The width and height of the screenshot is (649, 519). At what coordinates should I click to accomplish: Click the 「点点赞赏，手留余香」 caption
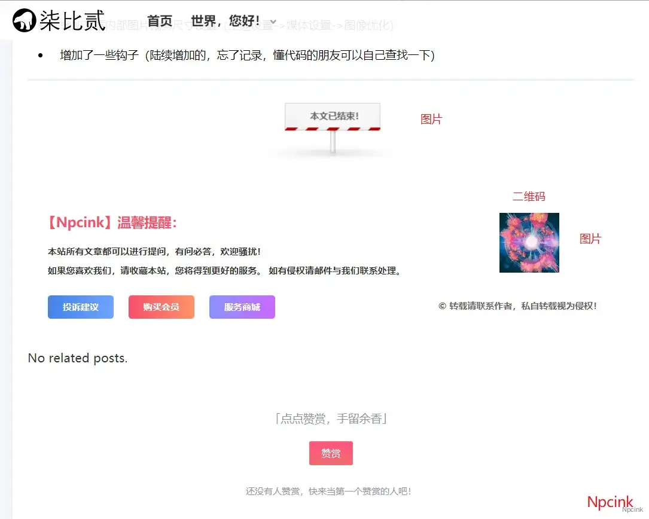331,419
